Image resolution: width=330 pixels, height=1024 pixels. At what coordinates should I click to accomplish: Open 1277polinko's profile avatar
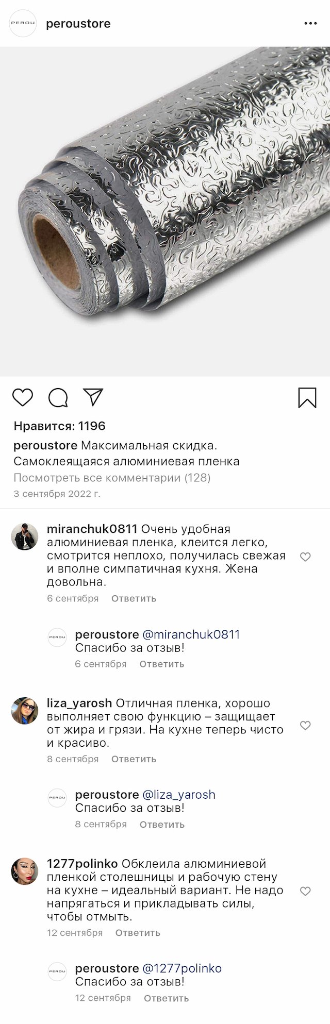click(x=25, y=871)
